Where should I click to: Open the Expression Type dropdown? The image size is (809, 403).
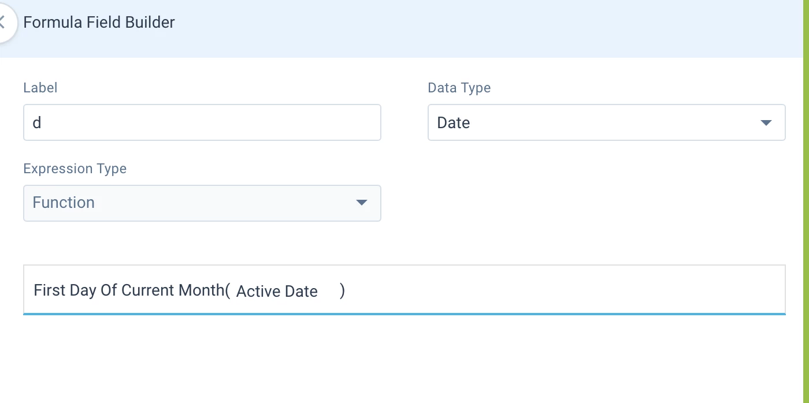202,203
